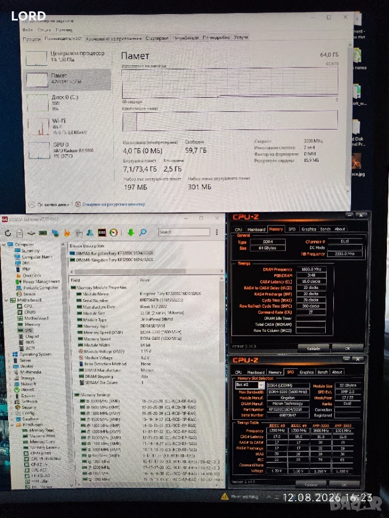The image size is (389, 518).
Task: Click the AIDA64 Refresh toolbar icon
Action: [8, 233]
